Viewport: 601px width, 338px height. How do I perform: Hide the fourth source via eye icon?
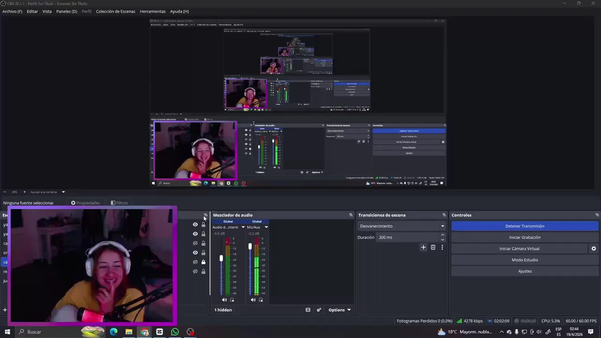pos(195,253)
